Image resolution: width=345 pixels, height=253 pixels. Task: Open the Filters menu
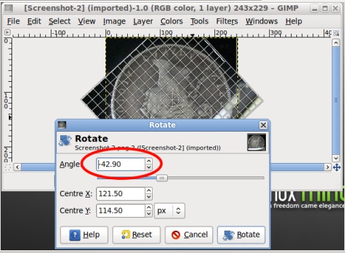click(x=227, y=21)
